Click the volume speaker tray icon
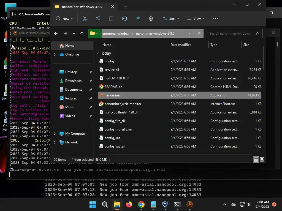The image size is (282, 211). [x=249, y=204]
